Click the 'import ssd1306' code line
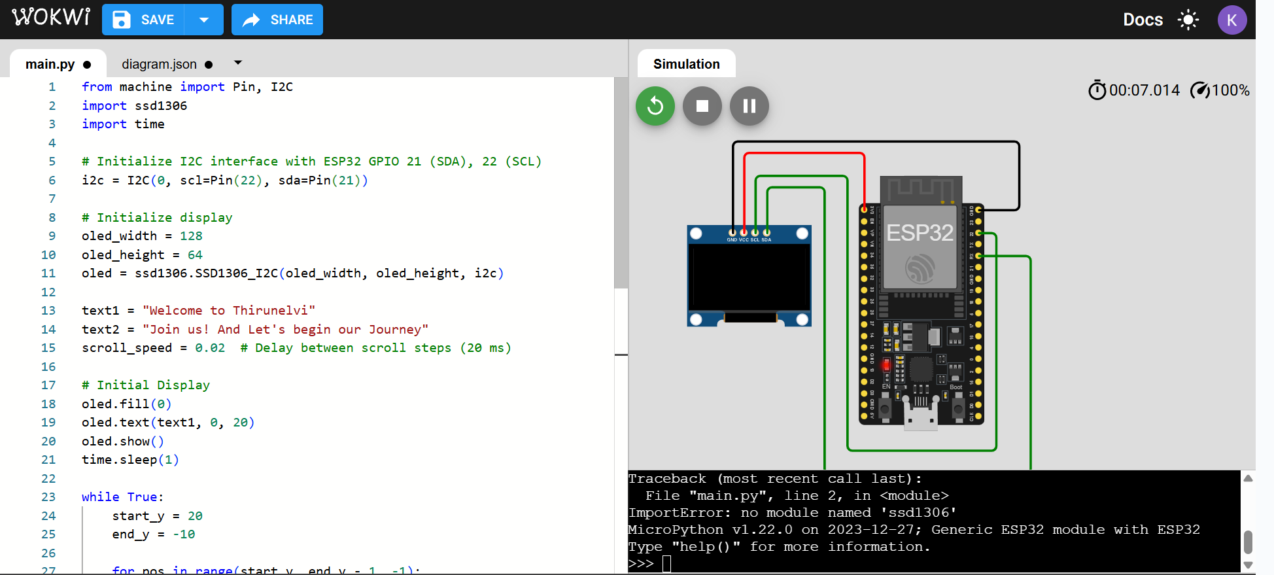The image size is (1274, 575). point(134,106)
